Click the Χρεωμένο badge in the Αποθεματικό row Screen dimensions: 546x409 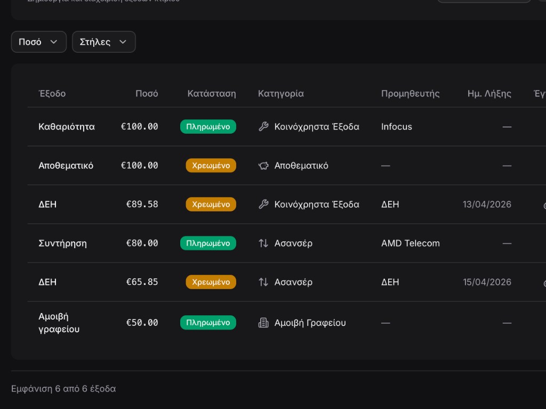coord(211,166)
